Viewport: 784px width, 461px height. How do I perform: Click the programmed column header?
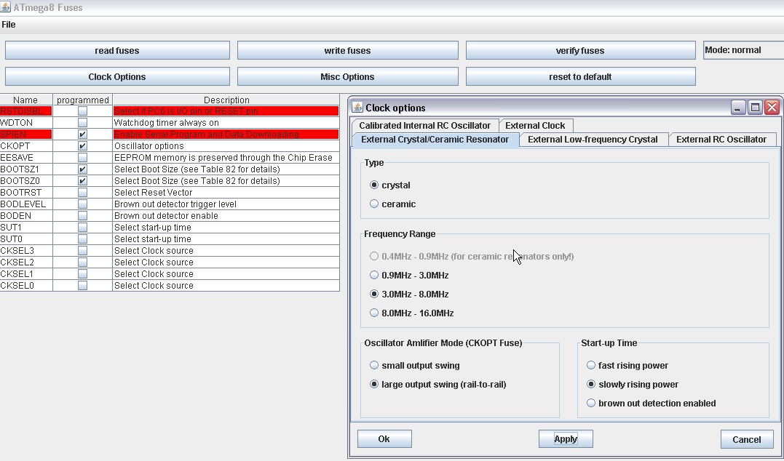[82, 100]
